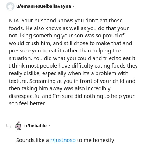Click the final line "son feel better."
147x153 pixels.
point(27,103)
